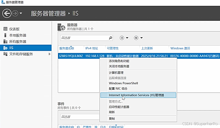Screen dimensions: 220x128
Task: Select server name IZ8RS1YQLIL80IZ cell
Action: (71, 56)
